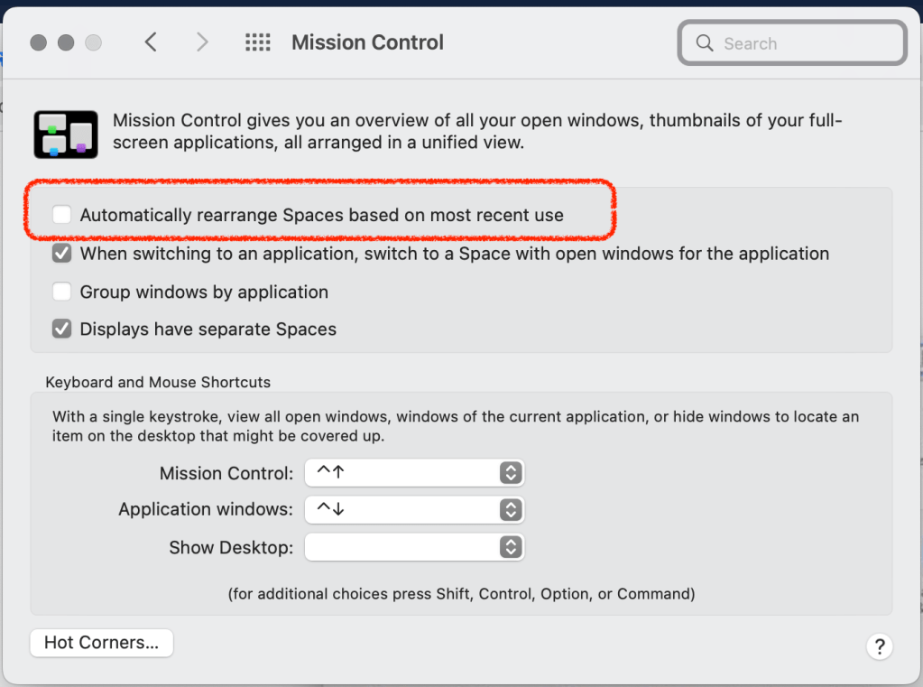Image resolution: width=923 pixels, height=687 pixels.
Task: Click the Mission Control window title
Action: click(367, 42)
